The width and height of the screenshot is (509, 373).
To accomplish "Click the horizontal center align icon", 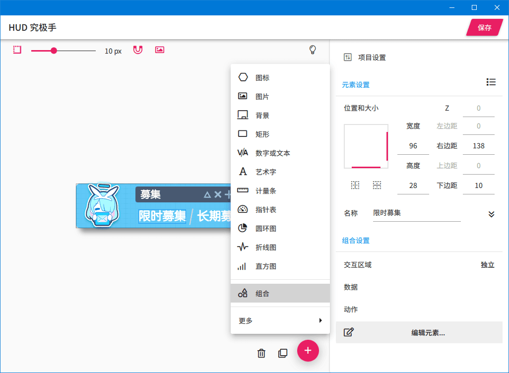I will pyautogui.click(x=355, y=185).
